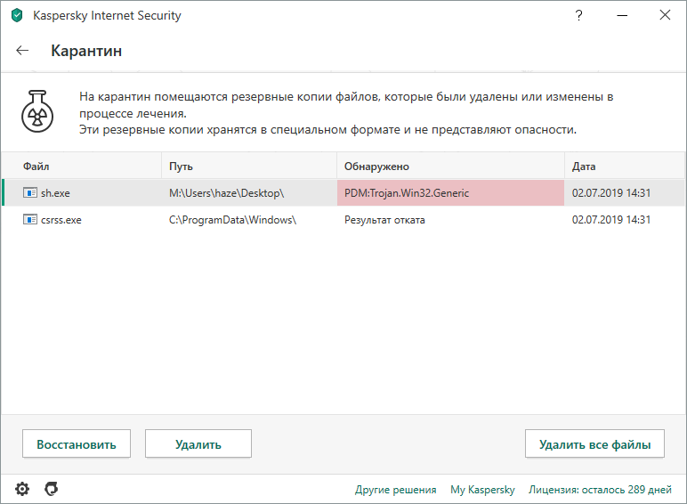The image size is (687, 504).
Task: Click the license days remaining link
Action: [x=600, y=490]
